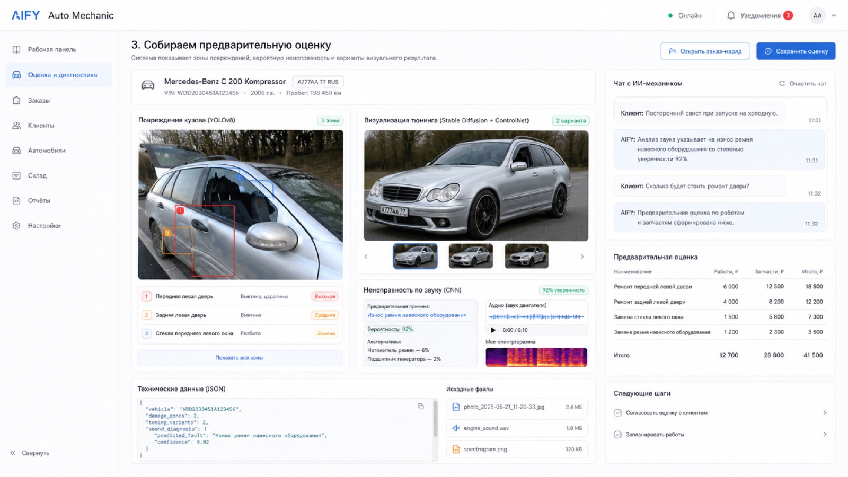Click the JSON panel scrollbar

(436, 419)
